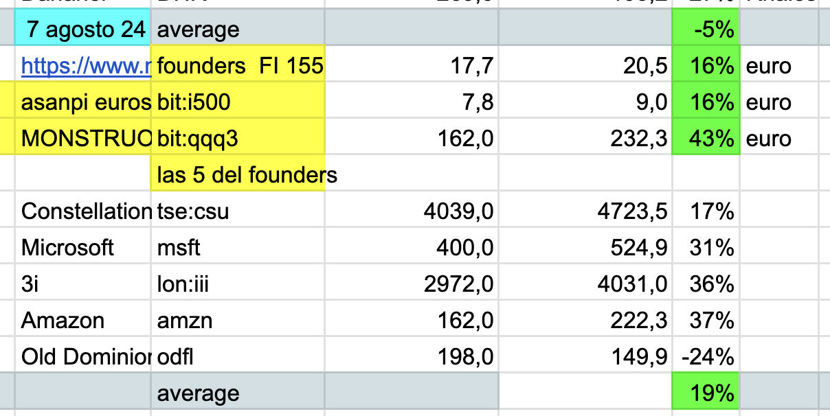Click the 'asanpi euros' yellow cell

click(x=82, y=102)
